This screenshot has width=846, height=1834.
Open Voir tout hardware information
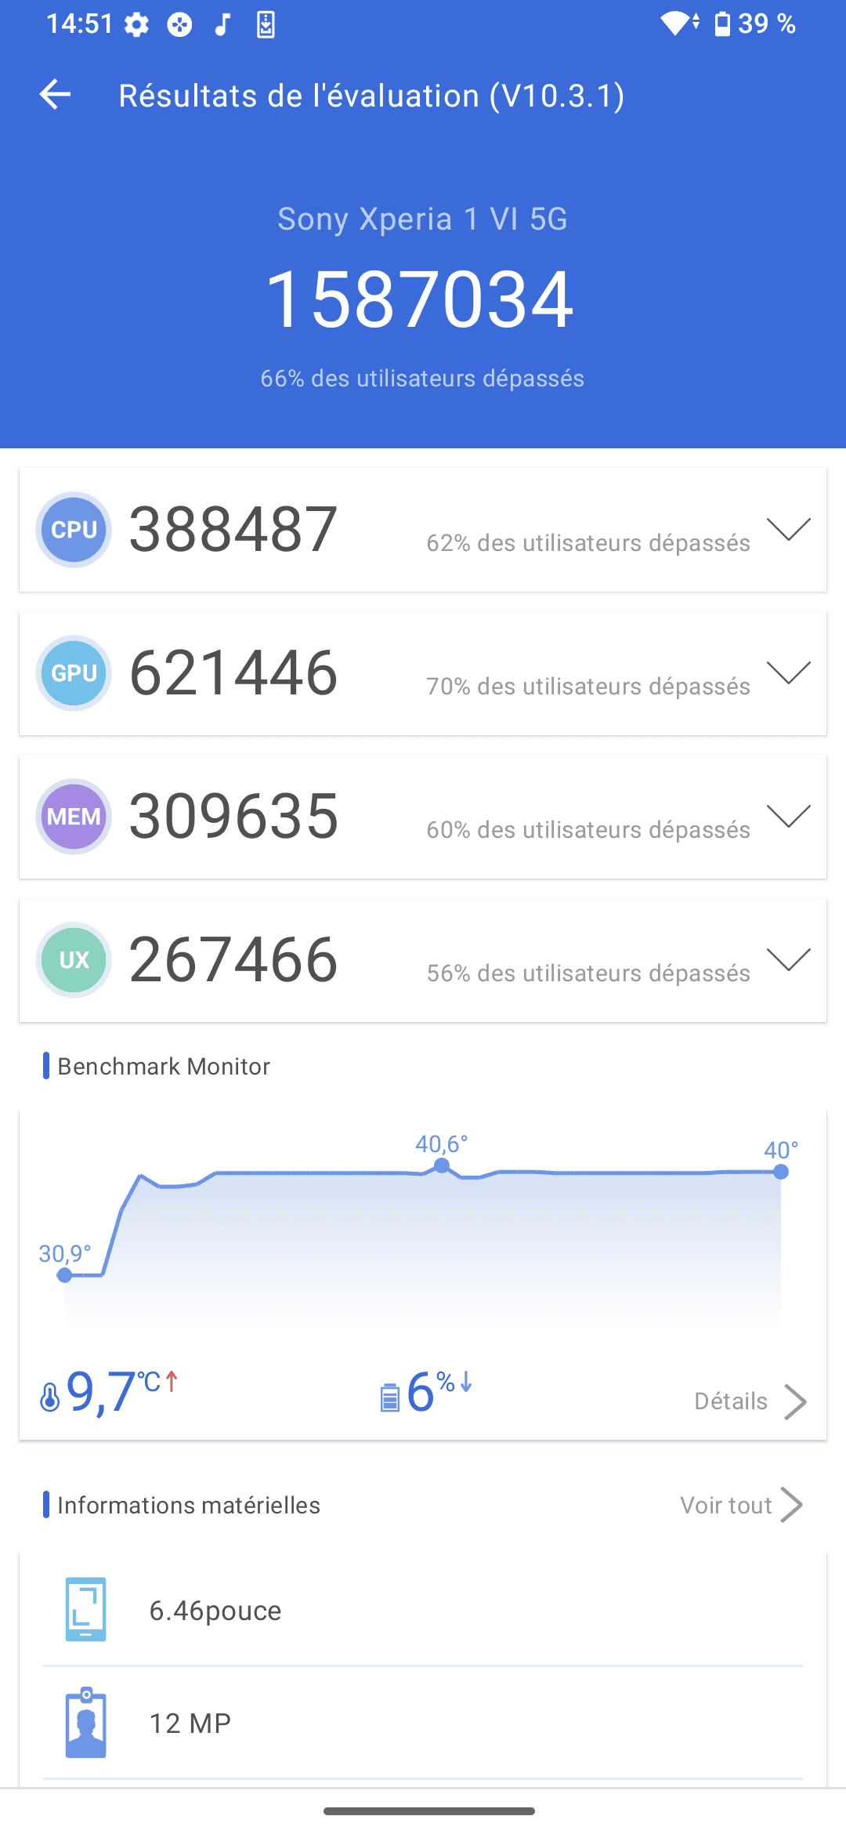click(740, 1505)
